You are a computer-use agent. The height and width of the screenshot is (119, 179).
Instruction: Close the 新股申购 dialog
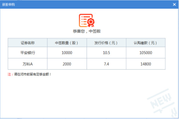[174, 5]
